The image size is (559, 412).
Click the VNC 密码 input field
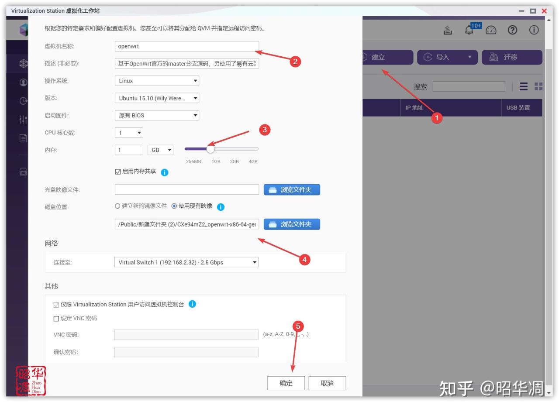click(x=186, y=335)
